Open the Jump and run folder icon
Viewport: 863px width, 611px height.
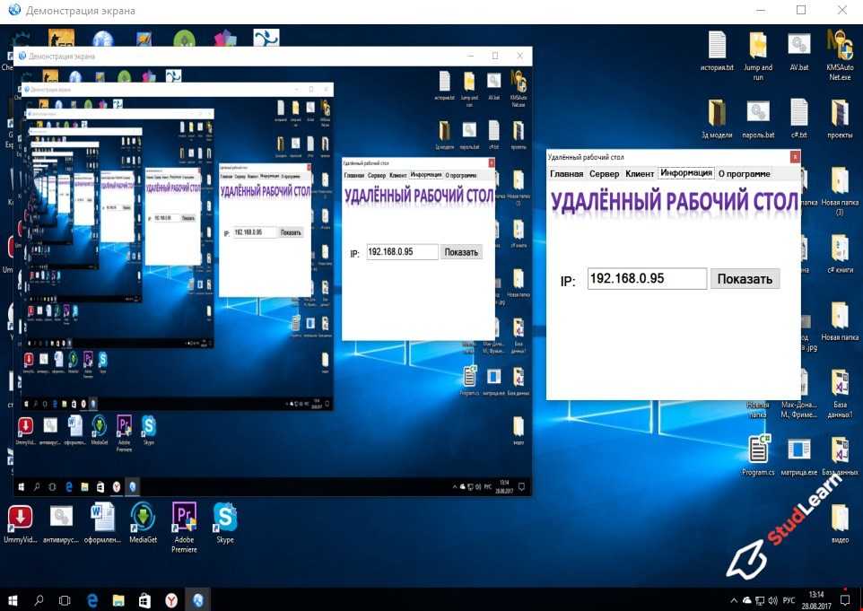click(758, 56)
